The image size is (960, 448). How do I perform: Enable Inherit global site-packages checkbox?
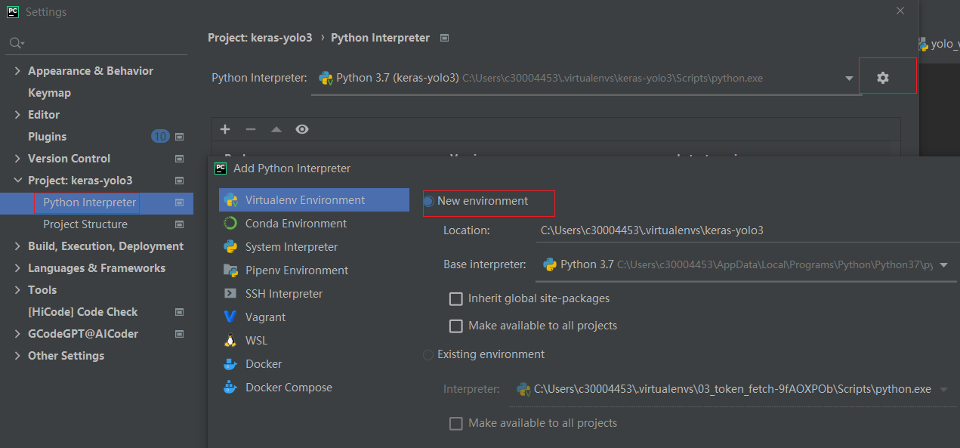click(456, 299)
